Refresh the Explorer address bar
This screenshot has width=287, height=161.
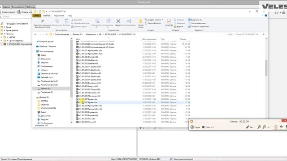(231, 34)
